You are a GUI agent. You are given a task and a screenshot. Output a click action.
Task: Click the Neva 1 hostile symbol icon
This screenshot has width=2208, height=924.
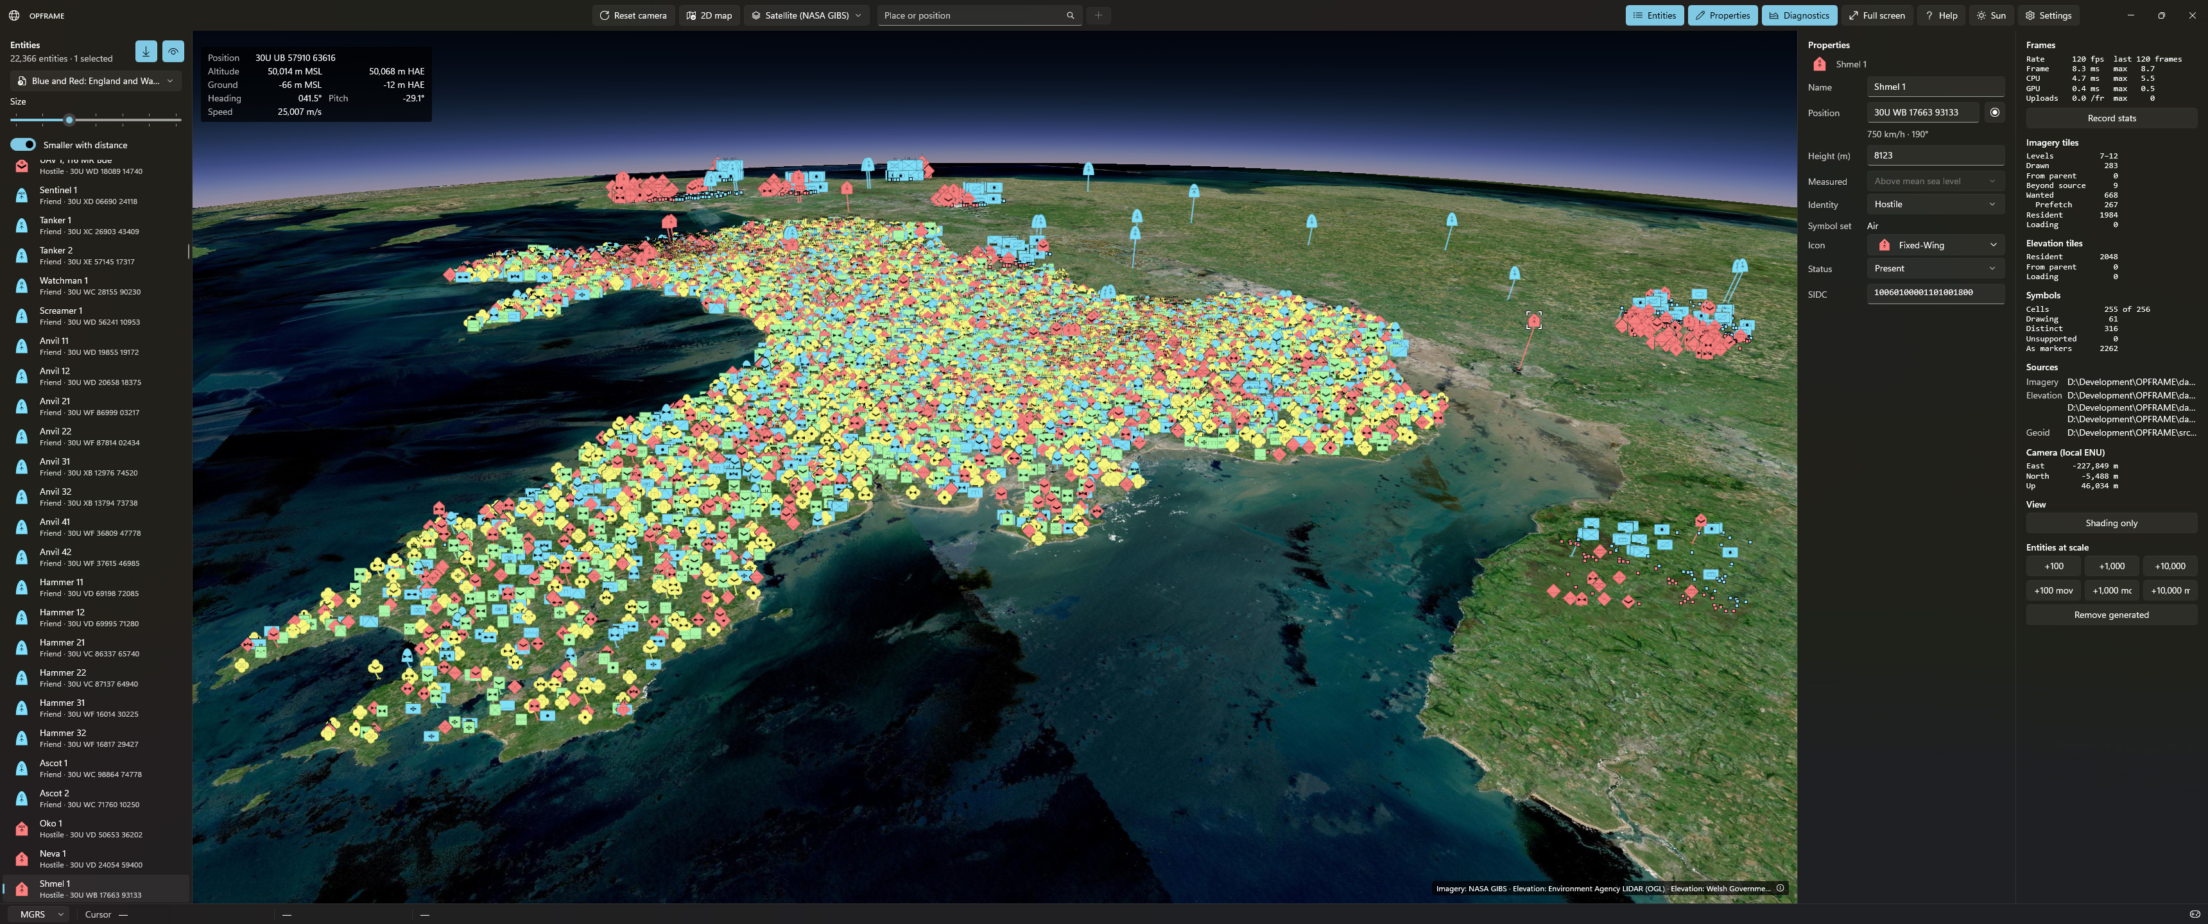tap(21, 859)
